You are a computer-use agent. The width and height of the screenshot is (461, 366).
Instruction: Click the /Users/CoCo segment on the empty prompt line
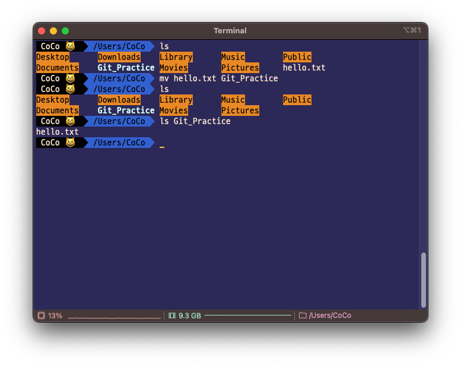(119, 143)
